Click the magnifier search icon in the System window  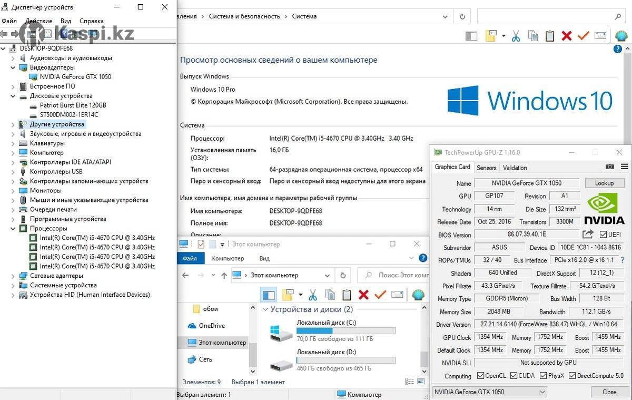pos(618,16)
